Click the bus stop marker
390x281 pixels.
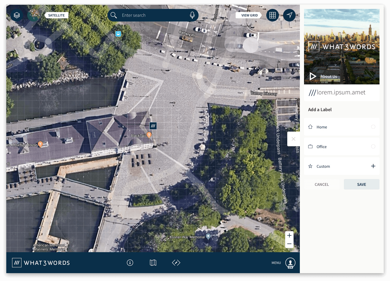pos(118,34)
